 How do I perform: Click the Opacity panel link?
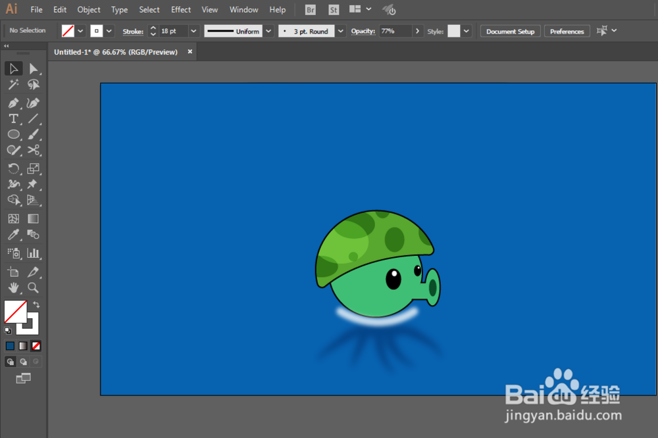[x=363, y=31]
